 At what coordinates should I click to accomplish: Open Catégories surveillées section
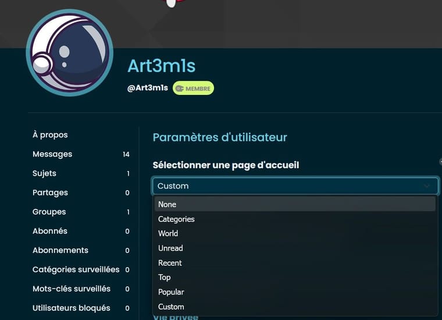pos(76,269)
